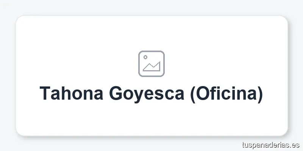Click the empty card space above the image icon
Screen dimensions: 303x151
[151, 33]
